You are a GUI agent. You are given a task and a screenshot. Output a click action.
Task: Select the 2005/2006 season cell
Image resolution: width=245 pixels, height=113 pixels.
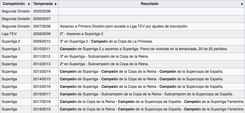[x=42, y=11]
